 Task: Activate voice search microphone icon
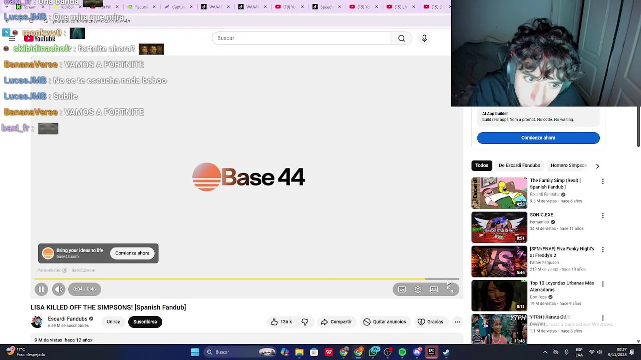[424, 38]
